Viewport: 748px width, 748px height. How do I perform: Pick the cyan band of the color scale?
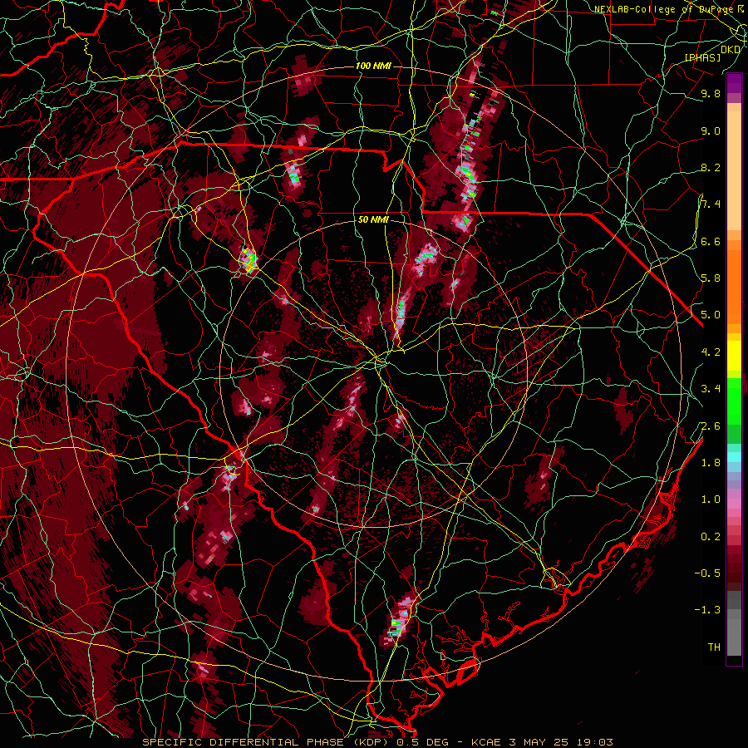pyautogui.click(x=734, y=457)
